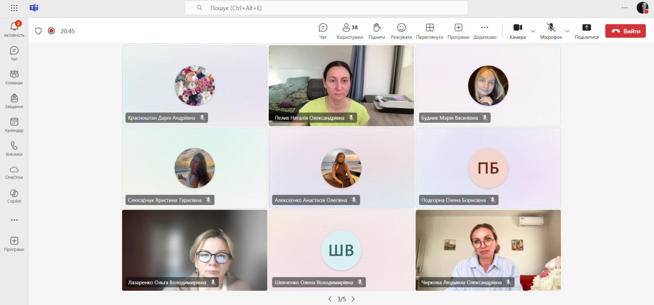Screen dimensions: 654x305
Task: Click the red recording indicator
Action: point(51,31)
